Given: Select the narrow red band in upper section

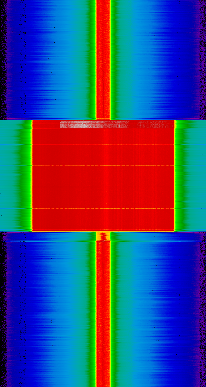Looking at the screenshot, I should tap(103, 59).
